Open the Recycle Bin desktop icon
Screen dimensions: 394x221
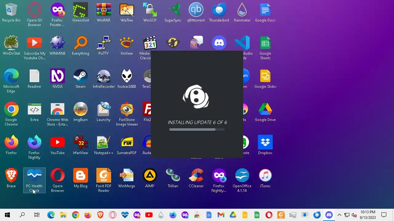click(11, 13)
